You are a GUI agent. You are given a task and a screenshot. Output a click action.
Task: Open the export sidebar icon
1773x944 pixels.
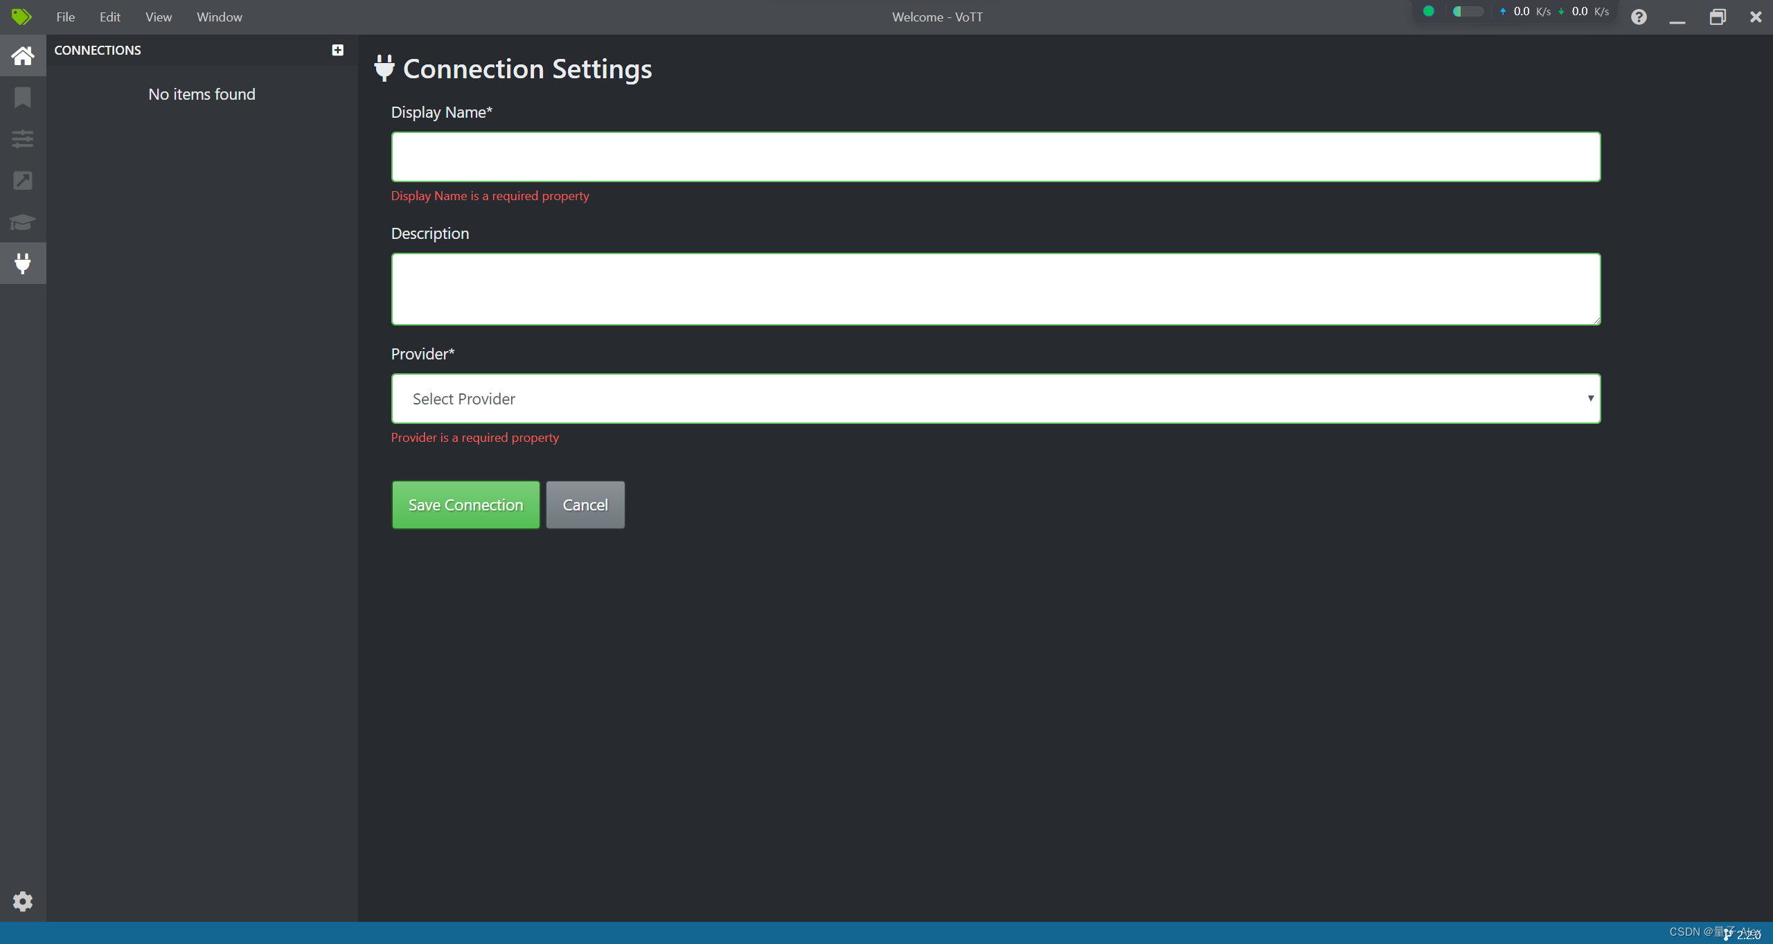23,181
